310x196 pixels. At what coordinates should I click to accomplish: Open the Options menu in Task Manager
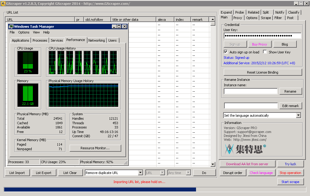click(24, 32)
